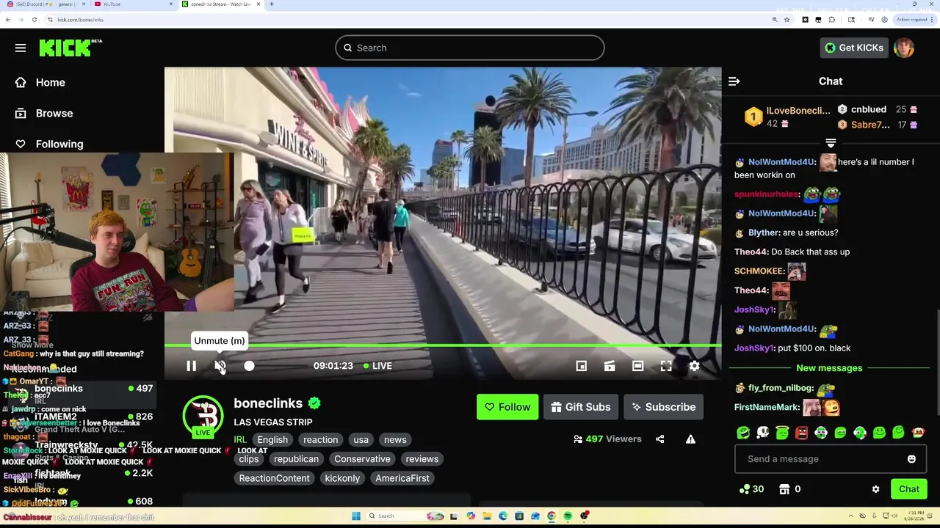Bookmark this page with star icon
Viewport: 940px width, 528px height.
[x=787, y=20]
